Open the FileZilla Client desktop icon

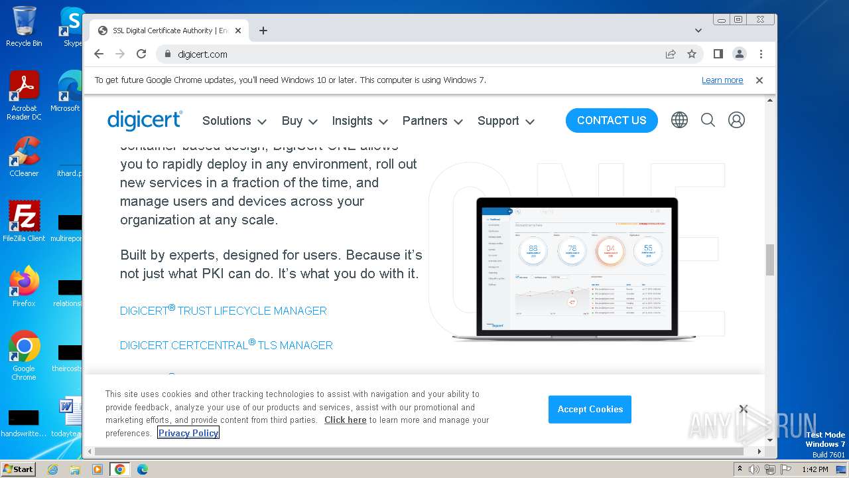(x=24, y=222)
